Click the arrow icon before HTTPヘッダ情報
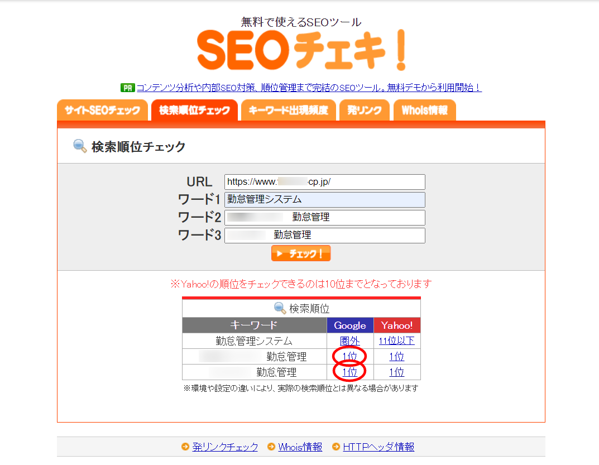Screen dimensions: 599x465 tap(336, 446)
